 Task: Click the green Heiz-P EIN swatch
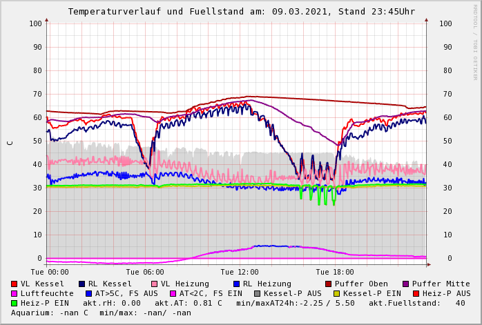pyautogui.click(x=15, y=303)
